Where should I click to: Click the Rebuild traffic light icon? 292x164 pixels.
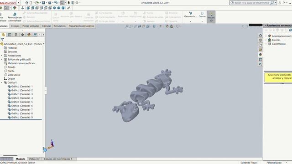68,3
